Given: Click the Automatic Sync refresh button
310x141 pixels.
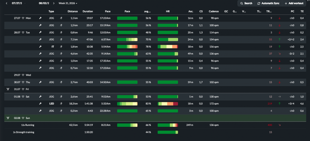Looking at the screenshot, I should click(x=269, y=3).
